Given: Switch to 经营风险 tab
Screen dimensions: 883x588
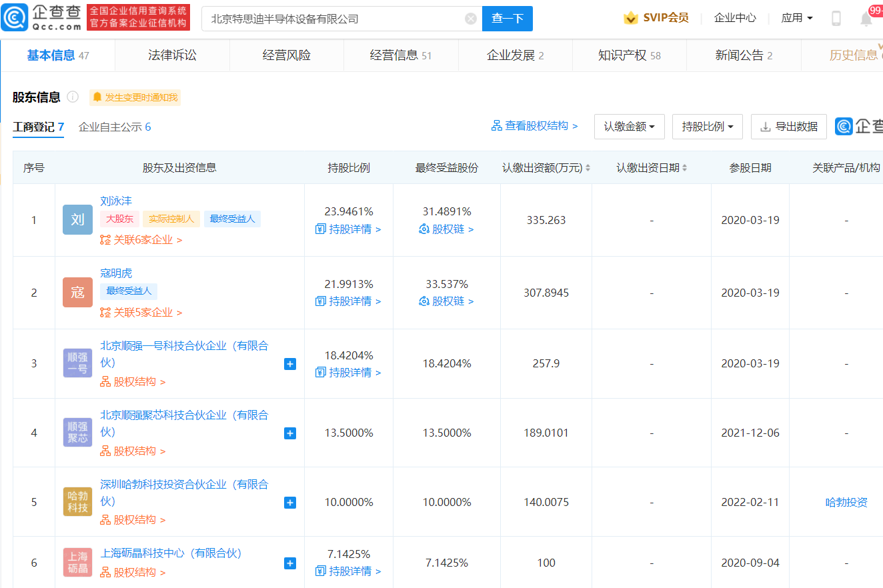Looking at the screenshot, I should click(287, 55).
